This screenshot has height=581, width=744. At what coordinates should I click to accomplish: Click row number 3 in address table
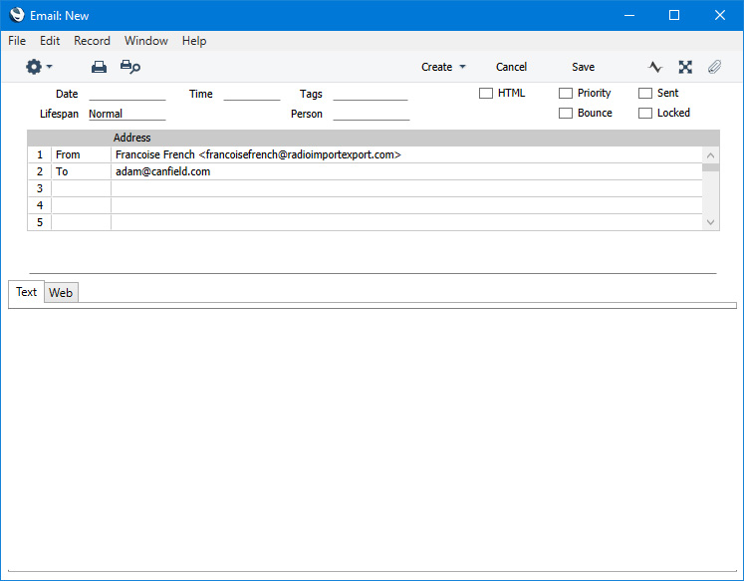tap(40, 188)
